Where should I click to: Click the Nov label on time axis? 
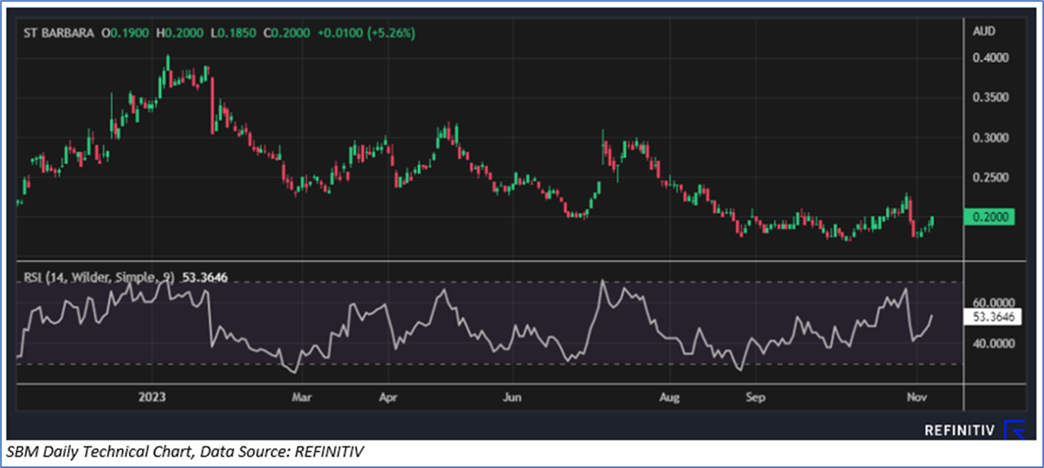(915, 397)
